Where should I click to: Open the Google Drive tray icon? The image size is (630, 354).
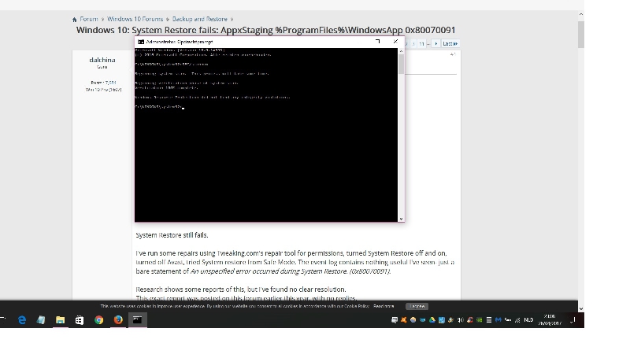click(432, 320)
